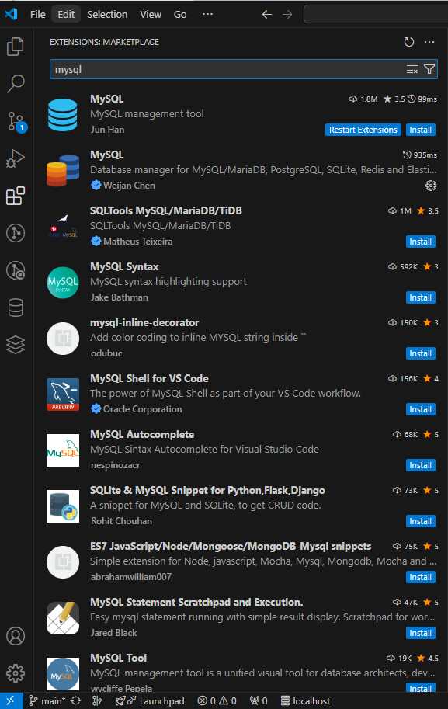Select Weijan Chen MySQL extension logo
448x709 pixels.
click(x=63, y=171)
